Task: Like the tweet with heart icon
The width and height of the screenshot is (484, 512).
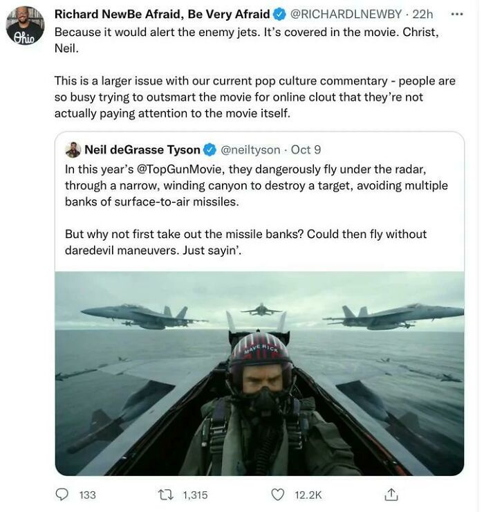Action: click(278, 495)
